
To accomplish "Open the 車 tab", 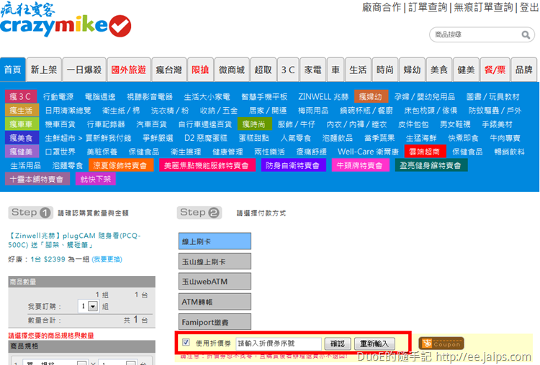I will (x=336, y=70).
